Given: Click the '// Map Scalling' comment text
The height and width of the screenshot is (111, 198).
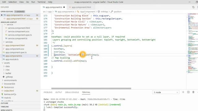Looking at the screenshot, I should click(61, 58).
